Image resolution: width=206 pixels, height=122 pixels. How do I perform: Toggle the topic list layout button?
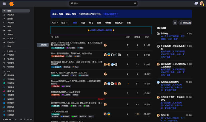(x=175, y=23)
